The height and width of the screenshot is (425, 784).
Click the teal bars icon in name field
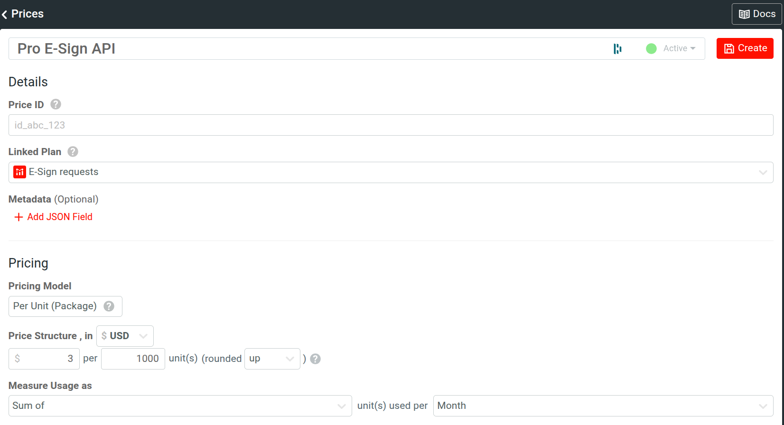point(617,49)
